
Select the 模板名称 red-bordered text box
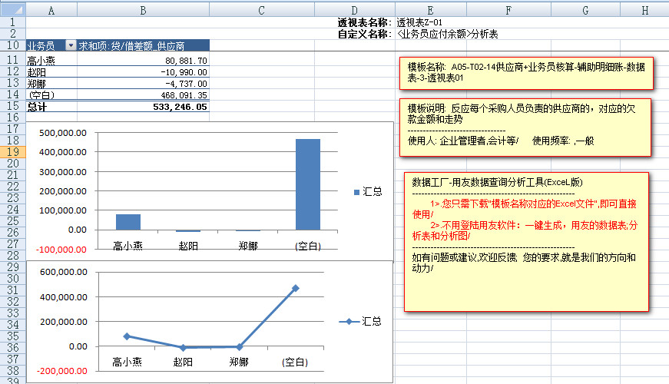(x=526, y=73)
